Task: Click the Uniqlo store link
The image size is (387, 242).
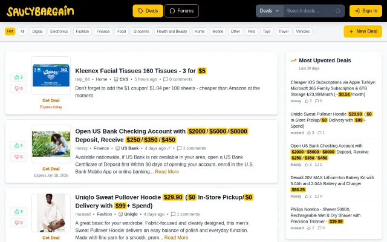Action: (128, 214)
